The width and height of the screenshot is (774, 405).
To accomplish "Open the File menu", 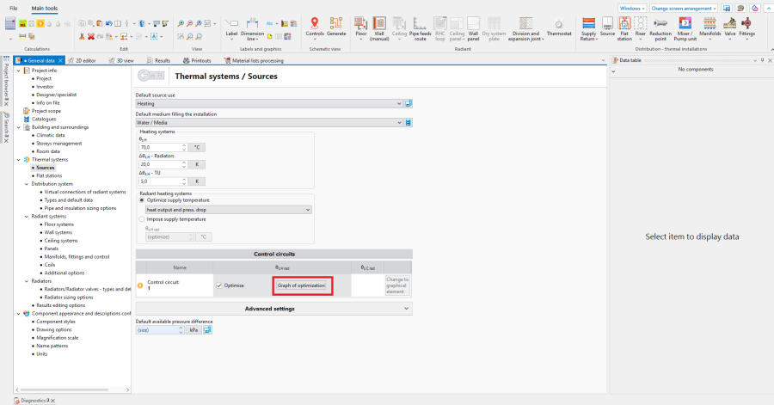I will [x=13, y=8].
